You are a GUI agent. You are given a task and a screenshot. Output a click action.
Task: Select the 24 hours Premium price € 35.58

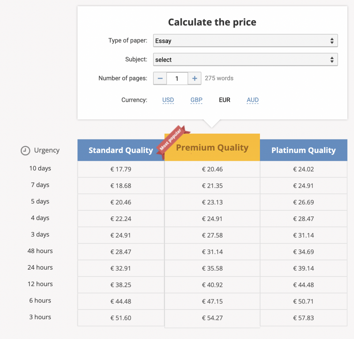212,268
